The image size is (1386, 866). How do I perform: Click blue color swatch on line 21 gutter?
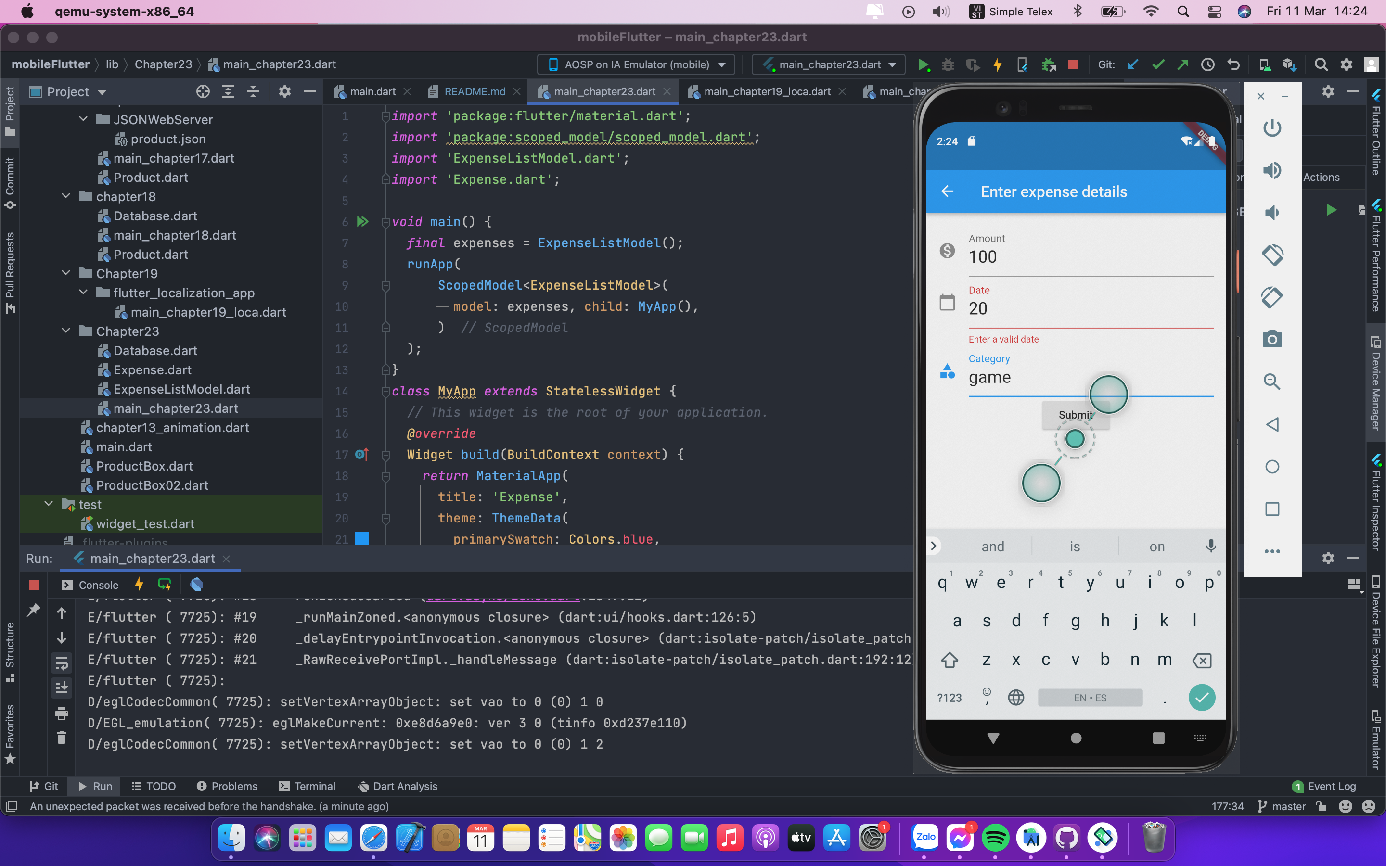(362, 538)
